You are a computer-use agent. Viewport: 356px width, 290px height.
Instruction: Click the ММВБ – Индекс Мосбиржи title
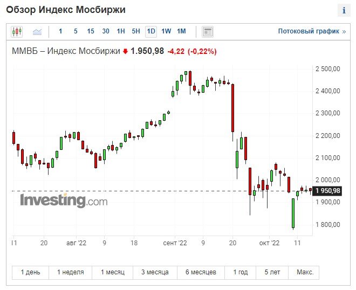click(x=66, y=51)
